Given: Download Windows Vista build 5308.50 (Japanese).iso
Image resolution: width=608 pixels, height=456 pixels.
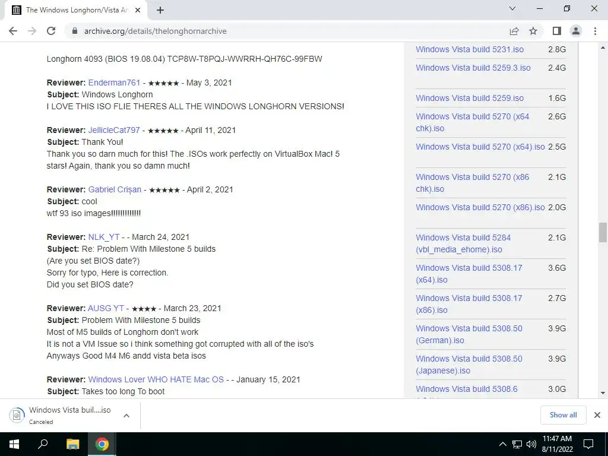Looking at the screenshot, I should 469,364.
